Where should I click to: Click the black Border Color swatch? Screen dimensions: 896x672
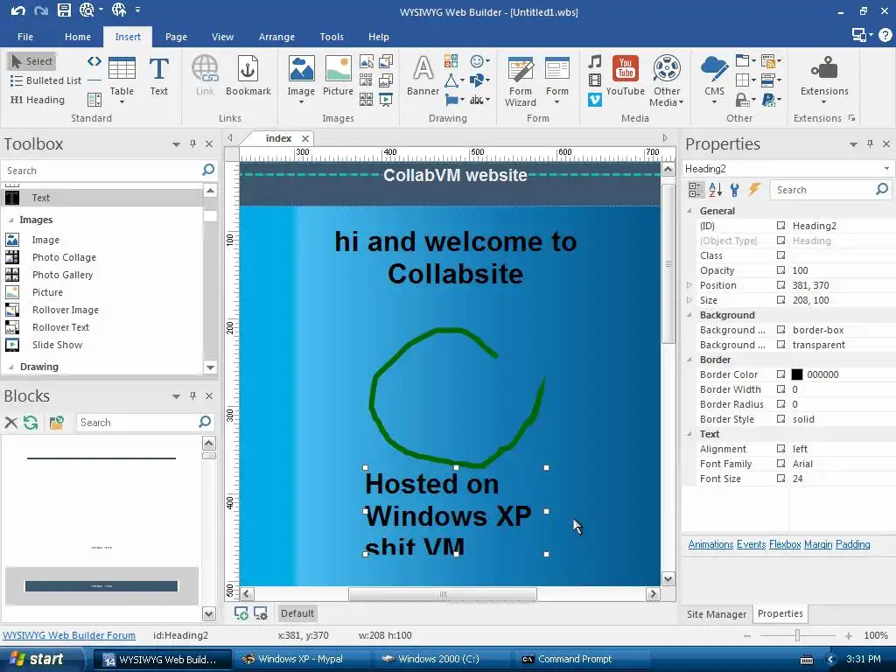click(796, 374)
